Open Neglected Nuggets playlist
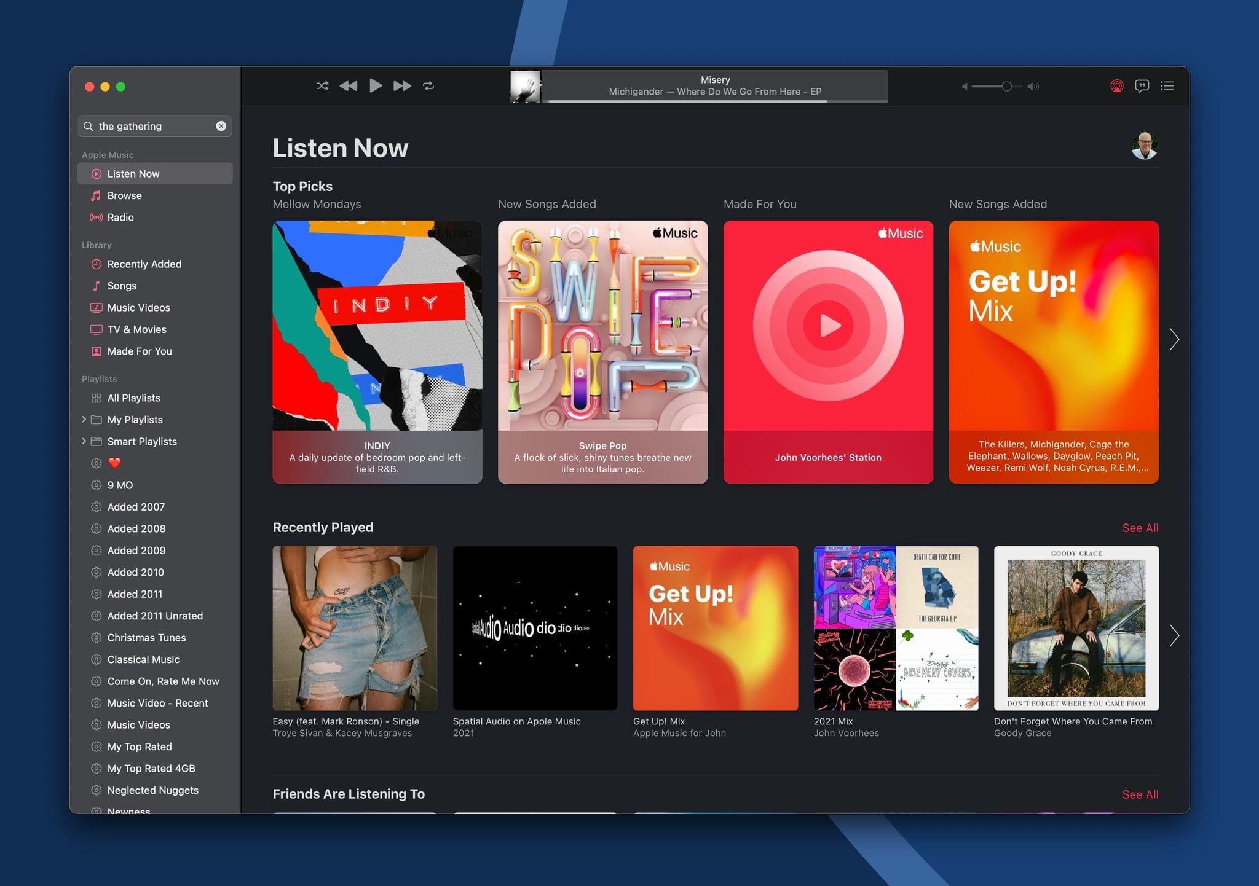 pos(155,790)
